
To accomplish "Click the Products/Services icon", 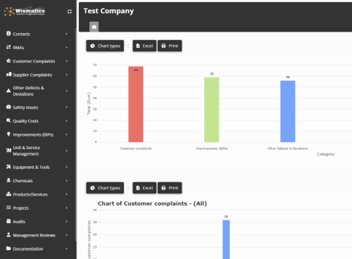I will [x=8, y=194].
